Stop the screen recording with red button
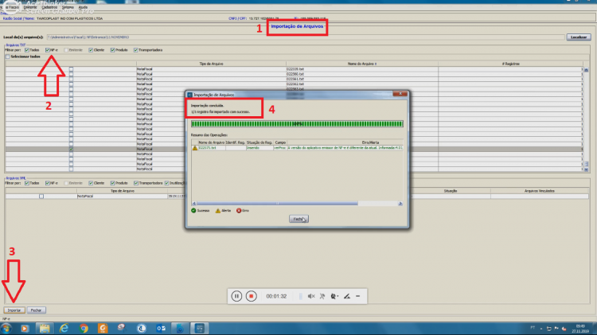 tap(251, 296)
